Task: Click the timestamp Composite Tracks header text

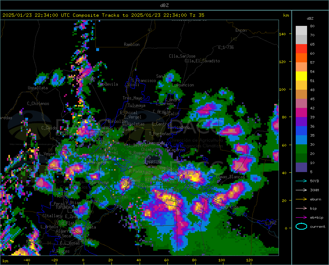Action: coord(103,15)
